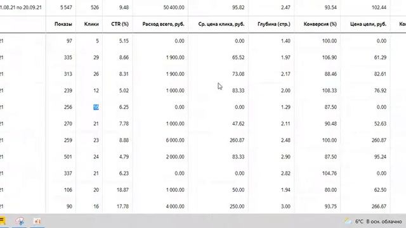Select the total conversion value '93.54'
Image resolution: width=406 pixels, height=228 pixels.
331,8
